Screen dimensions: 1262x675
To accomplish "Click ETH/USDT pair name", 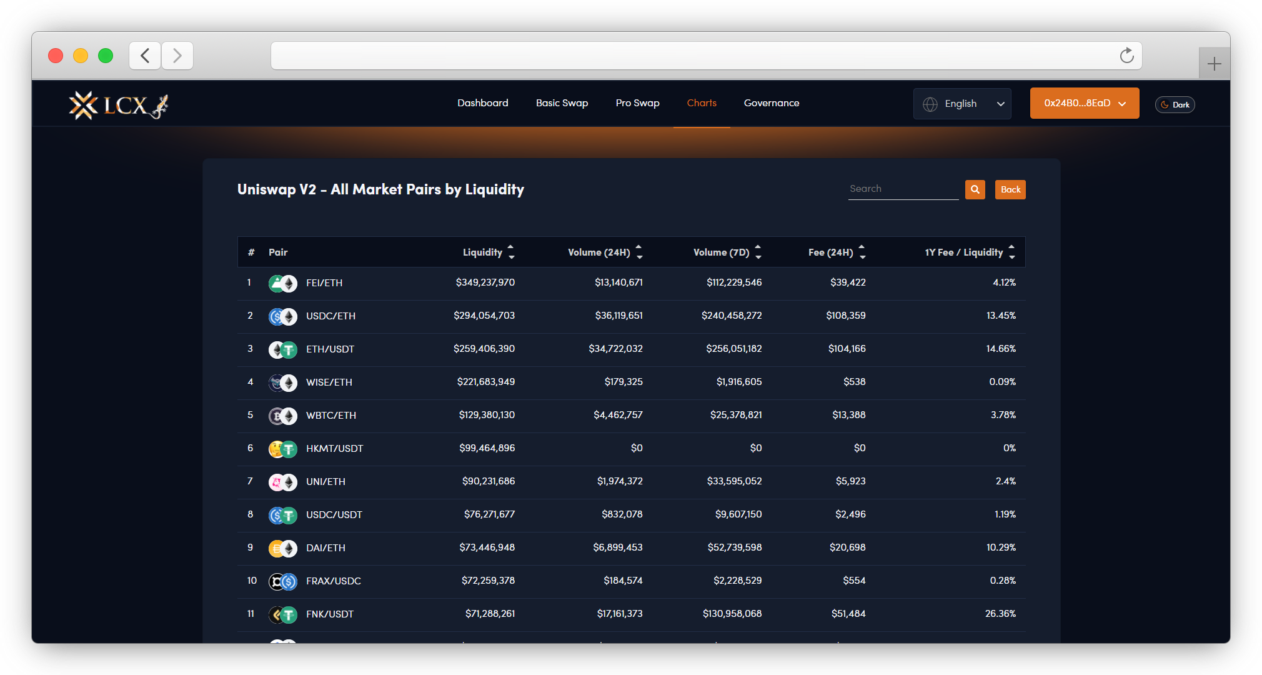I will pos(330,349).
